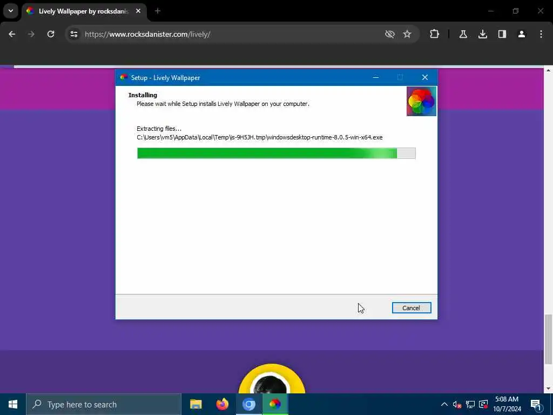
Task: Minimize the Setup - Lively Wallpaper dialog
Action: pos(376,77)
